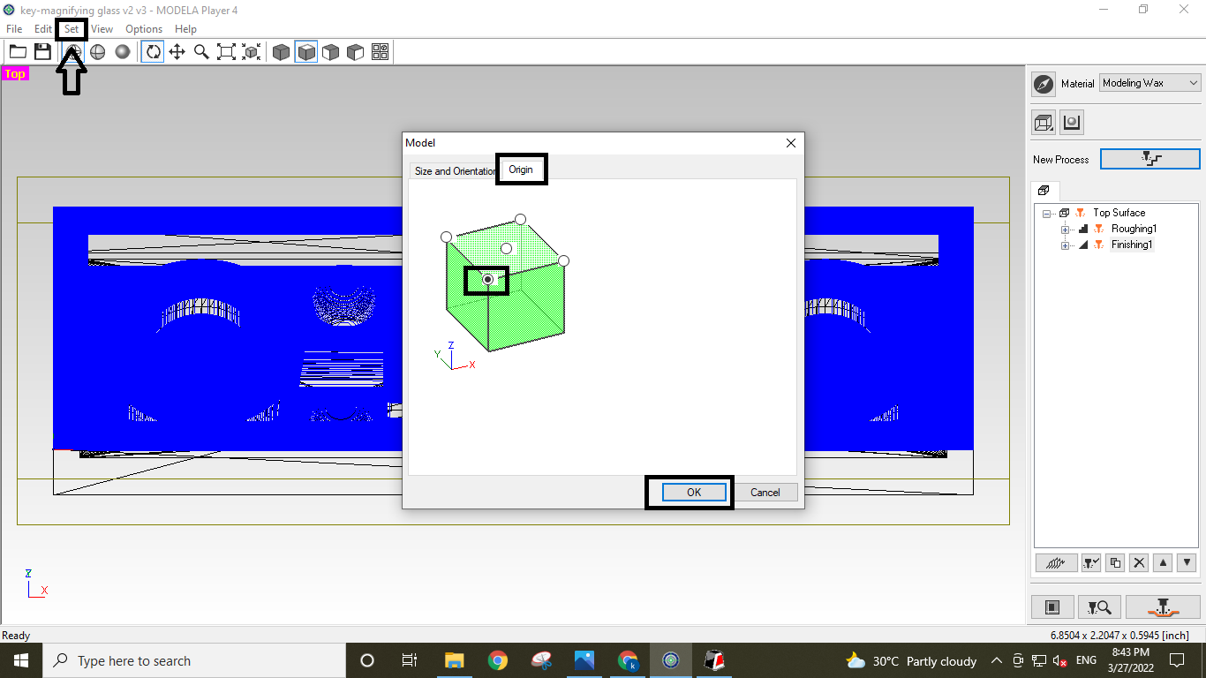The height and width of the screenshot is (678, 1206).
Task: Select origin at top-right corner of cube
Action: coord(563,260)
